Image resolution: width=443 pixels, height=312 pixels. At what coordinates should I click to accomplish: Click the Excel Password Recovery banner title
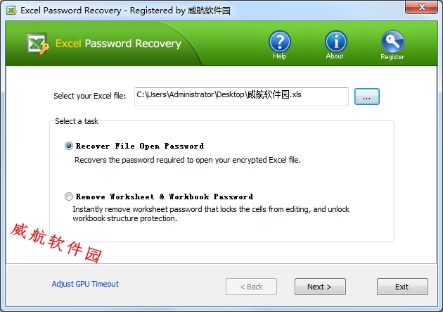coord(118,44)
